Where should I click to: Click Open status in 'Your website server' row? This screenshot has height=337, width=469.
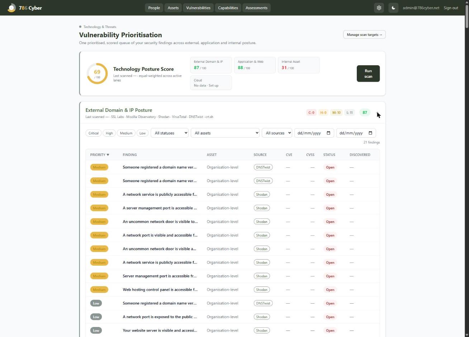pyautogui.click(x=330, y=331)
